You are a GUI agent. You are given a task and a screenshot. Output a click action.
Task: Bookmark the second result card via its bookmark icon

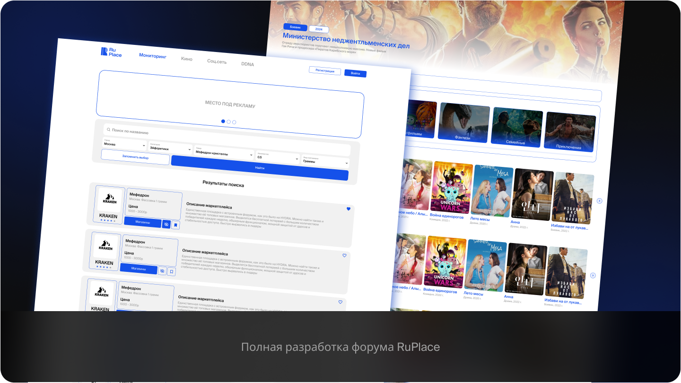click(172, 271)
